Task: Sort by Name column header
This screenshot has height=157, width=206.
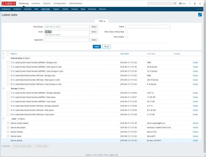Action: (14, 54)
